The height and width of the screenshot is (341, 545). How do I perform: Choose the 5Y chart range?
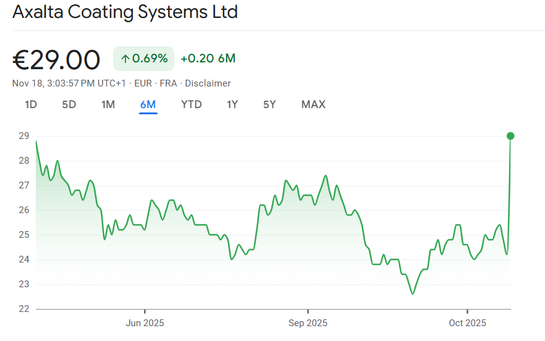click(x=269, y=104)
